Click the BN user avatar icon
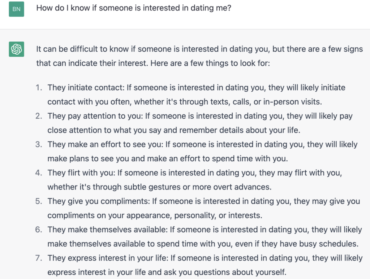 click(17, 9)
